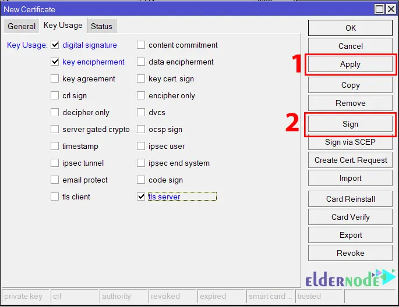Tick the code sign checkbox
The height and width of the screenshot is (307, 399).
click(x=141, y=180)
